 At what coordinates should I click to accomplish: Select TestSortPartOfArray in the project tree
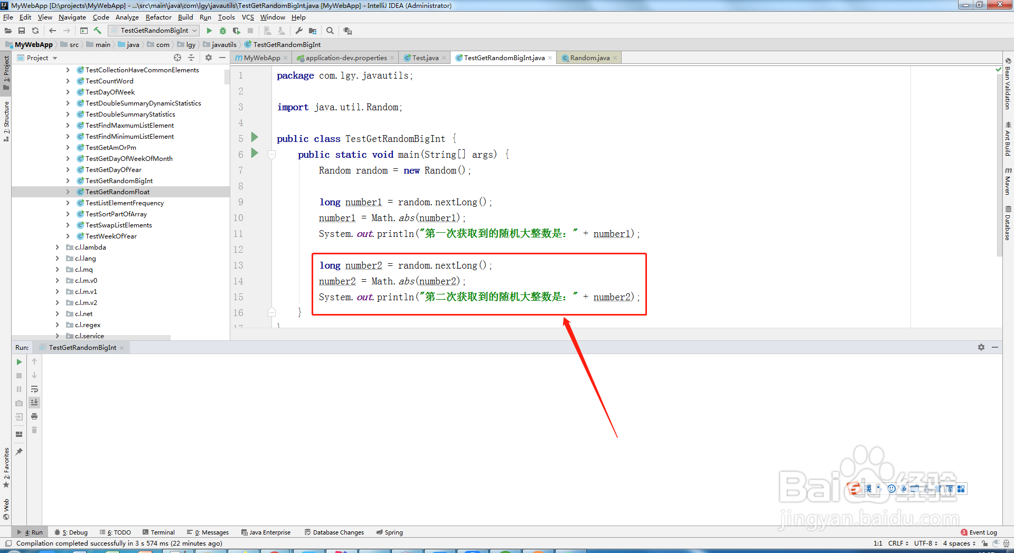[x=116, y=214]
